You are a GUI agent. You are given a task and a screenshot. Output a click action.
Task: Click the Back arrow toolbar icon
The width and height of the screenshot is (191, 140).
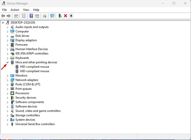pos(3,16)
